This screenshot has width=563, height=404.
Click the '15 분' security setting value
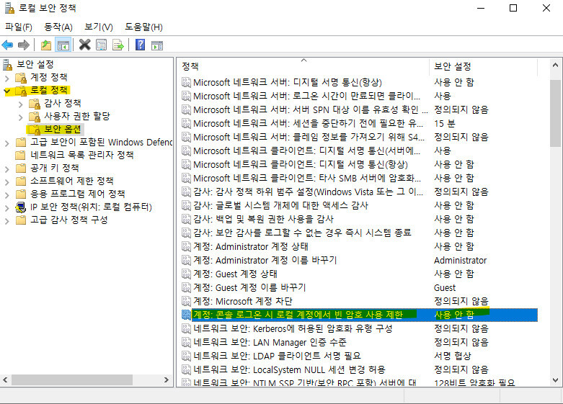coord(445,124)
